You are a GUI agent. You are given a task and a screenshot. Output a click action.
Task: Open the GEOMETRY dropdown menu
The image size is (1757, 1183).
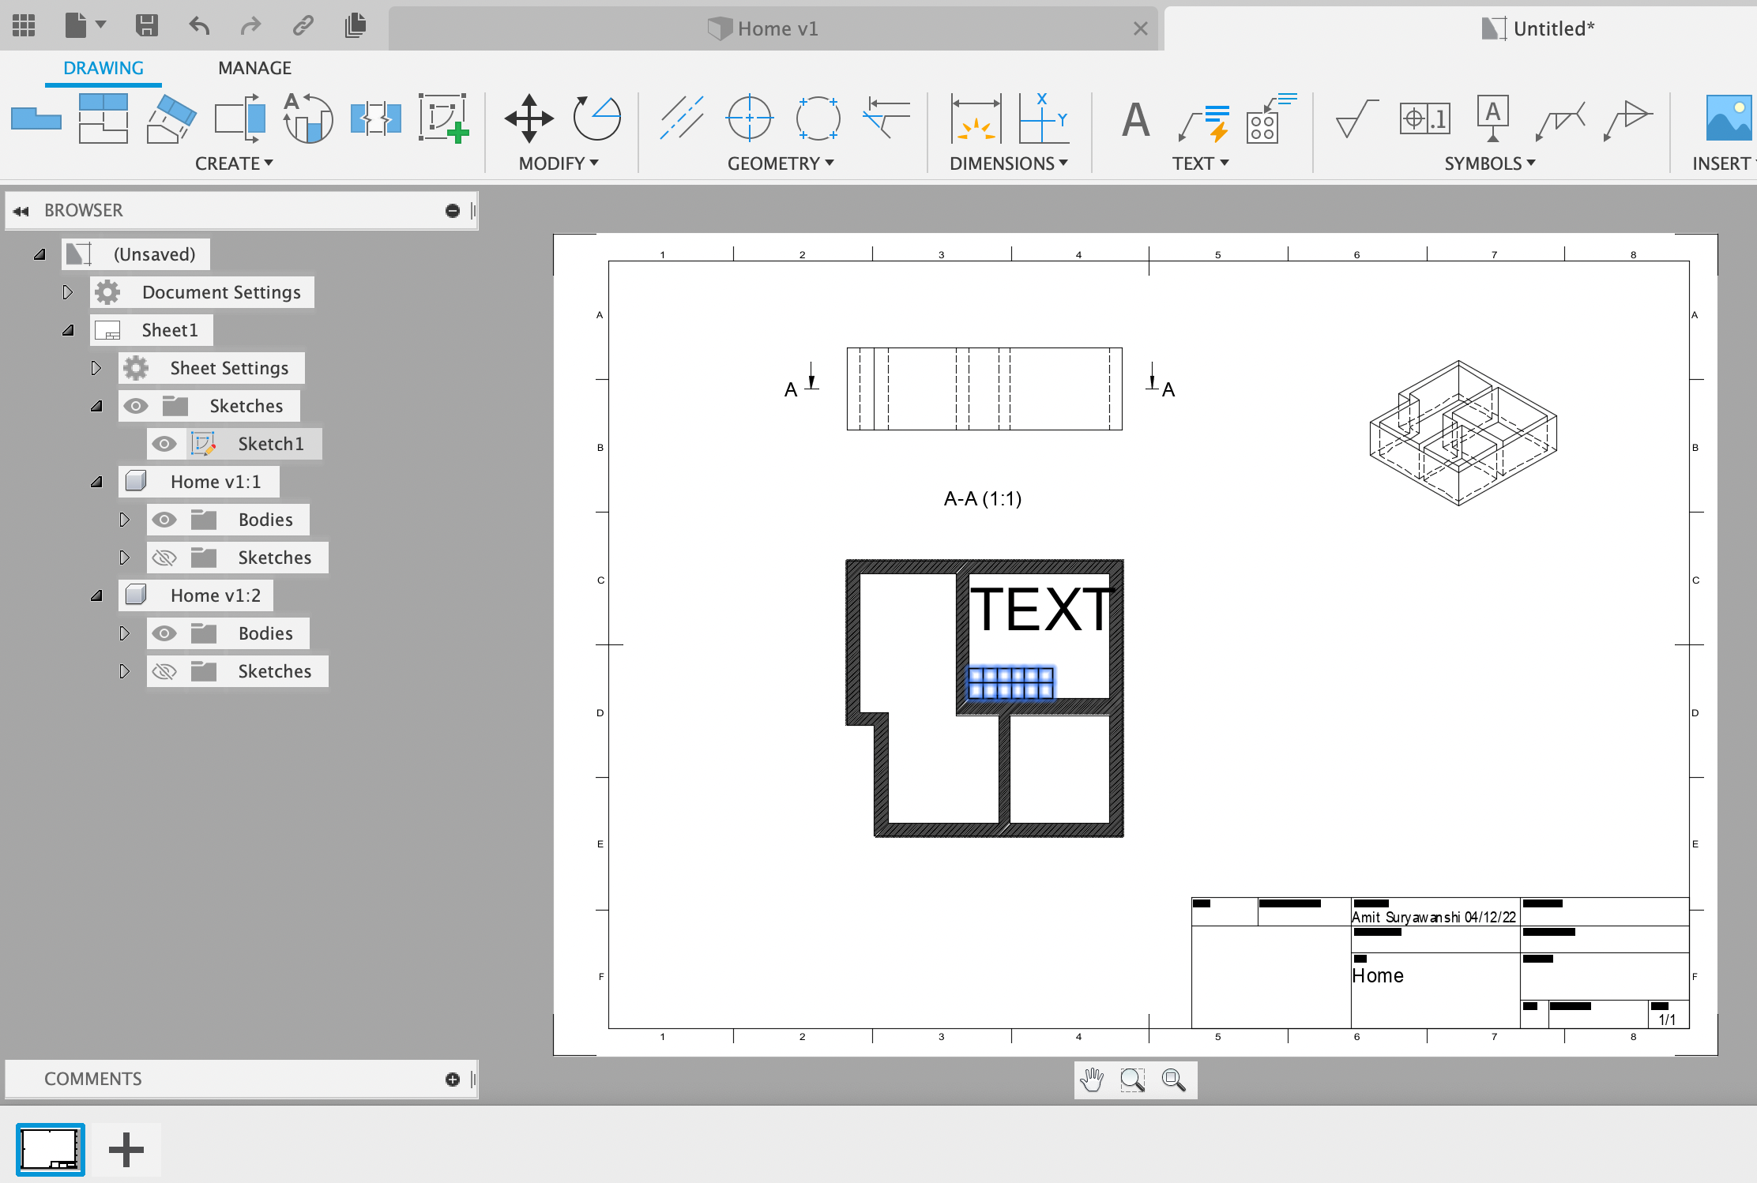[x=781, y=163]
